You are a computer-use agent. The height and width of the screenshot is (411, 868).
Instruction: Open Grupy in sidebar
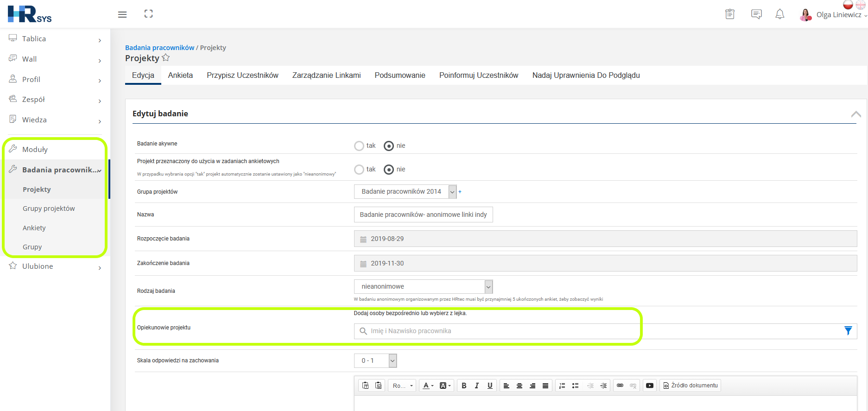point(32,247)
